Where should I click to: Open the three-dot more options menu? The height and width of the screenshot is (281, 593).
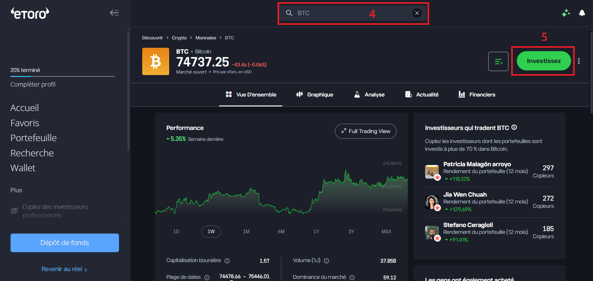click(x=579, y=61)
